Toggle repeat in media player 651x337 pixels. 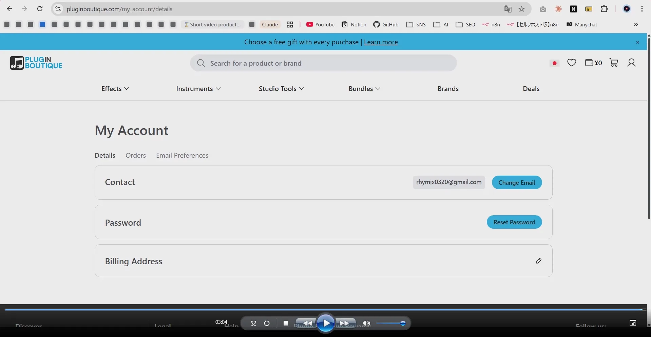pyautogui.click(x=267, y=323)
